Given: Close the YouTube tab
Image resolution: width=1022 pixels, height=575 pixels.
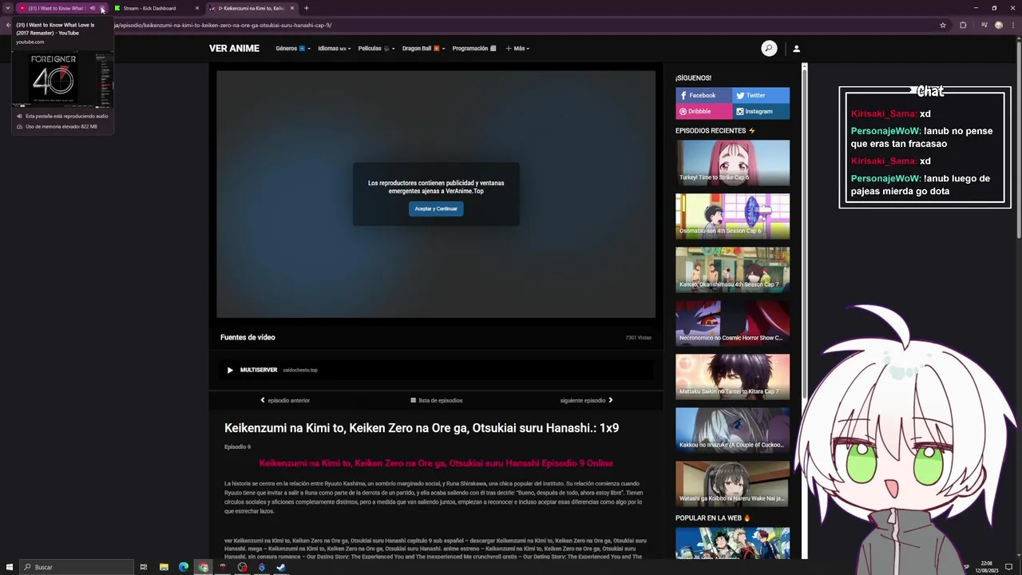Looking at the screenshot, I should click(x=102, y=8).
